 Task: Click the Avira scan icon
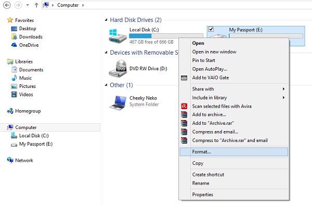[x=184, y=106]
